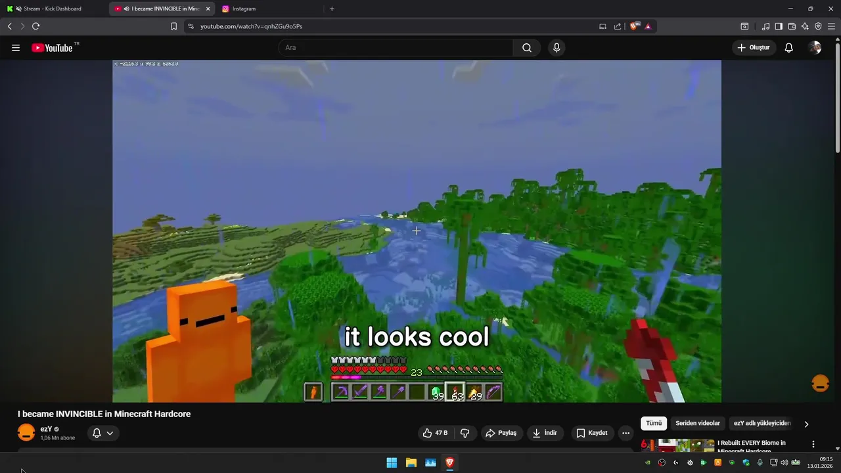Open Brave Wallet icon

[792, 26]
